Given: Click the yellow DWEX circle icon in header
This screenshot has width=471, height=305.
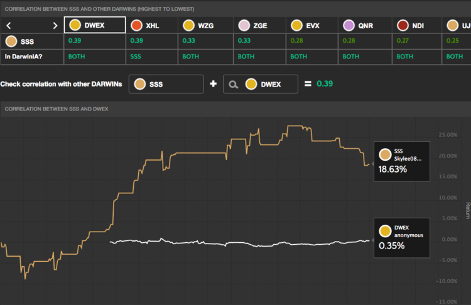Looking at the screenshot, I should pyautogui.click(x=75, y=25).
